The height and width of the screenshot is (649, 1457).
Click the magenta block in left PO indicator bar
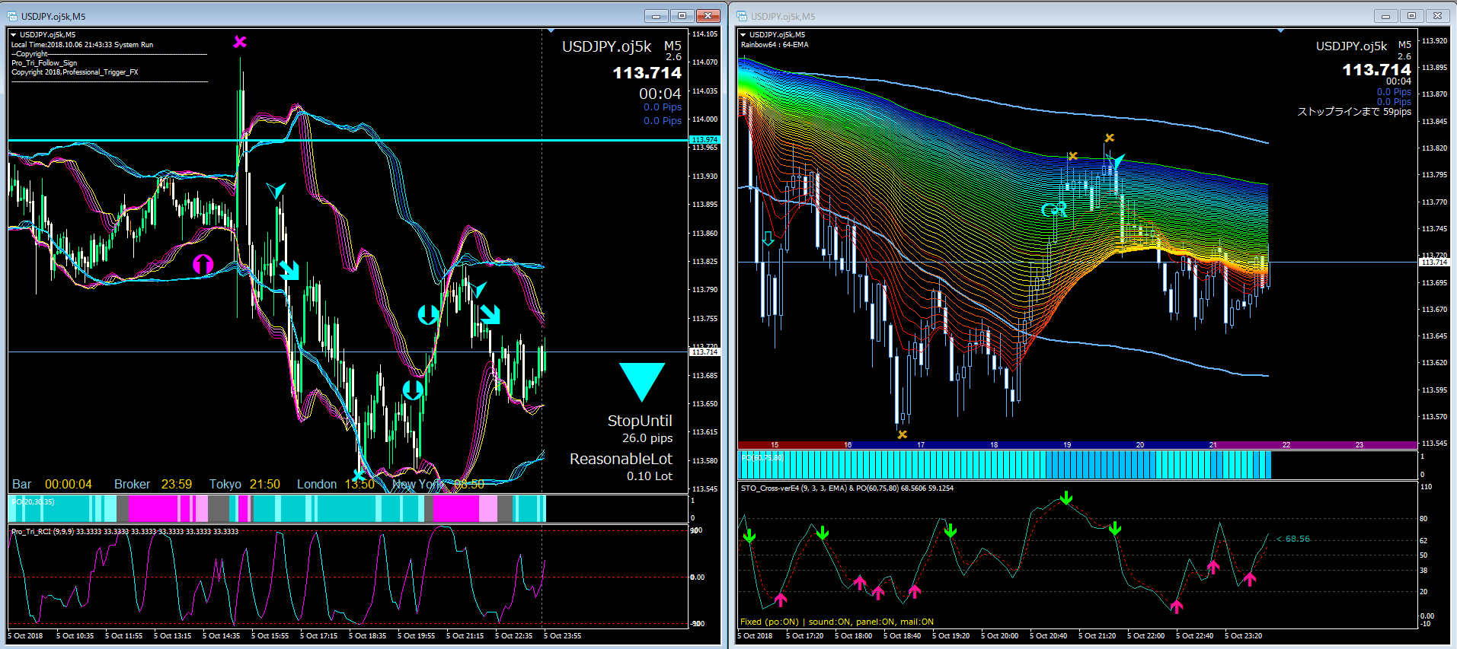point(152,508)
